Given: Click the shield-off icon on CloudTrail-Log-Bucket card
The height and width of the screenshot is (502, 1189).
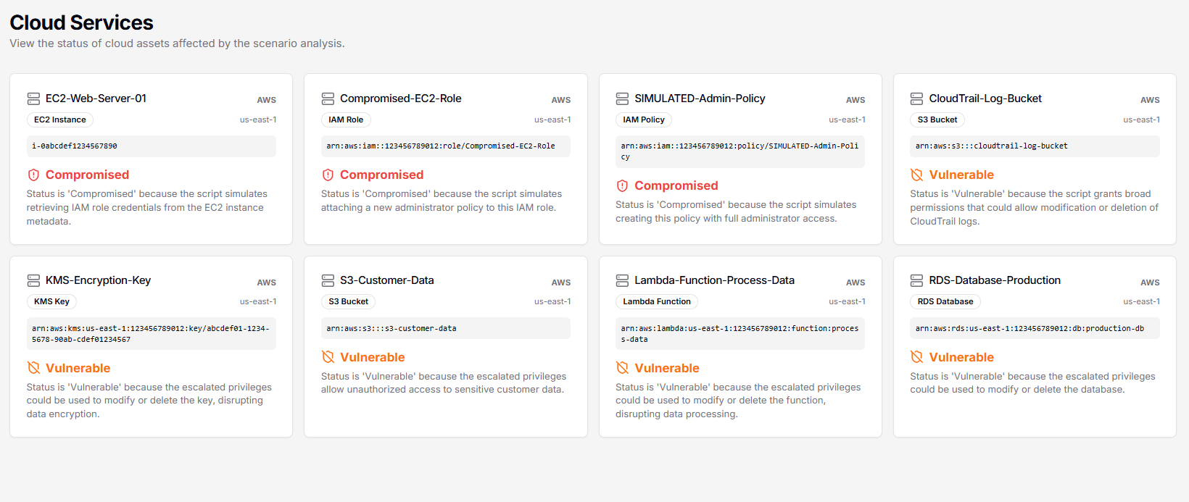Looking at the screenshot, I should coord(916,175).
